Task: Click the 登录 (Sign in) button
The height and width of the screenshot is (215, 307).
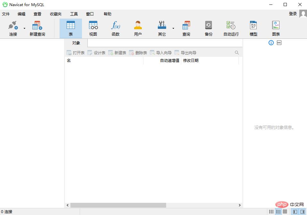Action: (293, 14)
